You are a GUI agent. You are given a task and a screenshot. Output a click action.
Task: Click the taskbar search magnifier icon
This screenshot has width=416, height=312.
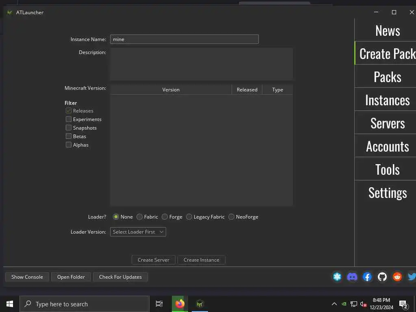coord(28,304)
